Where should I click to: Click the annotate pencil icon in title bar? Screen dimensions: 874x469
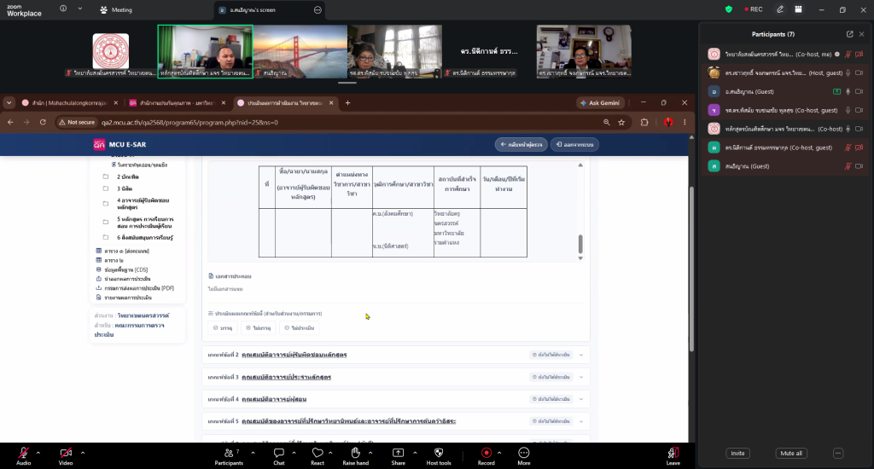click(780, 9)
